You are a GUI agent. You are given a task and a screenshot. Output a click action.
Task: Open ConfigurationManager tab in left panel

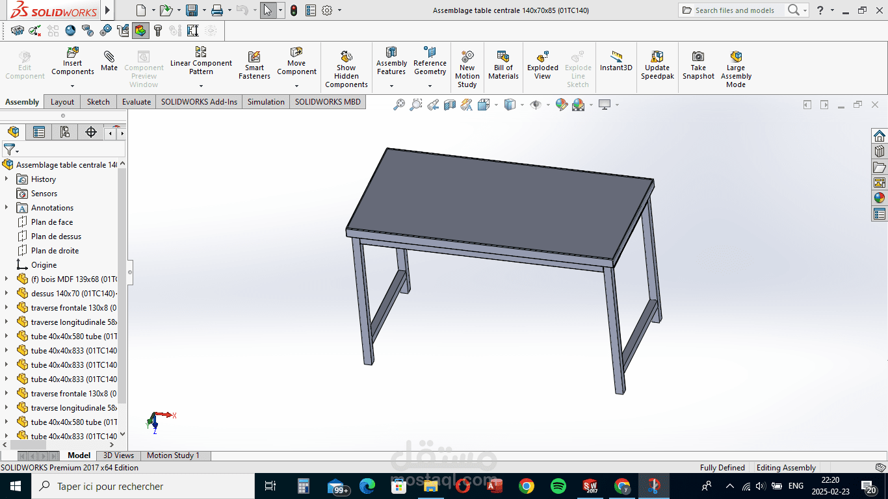tap(65, 133)
